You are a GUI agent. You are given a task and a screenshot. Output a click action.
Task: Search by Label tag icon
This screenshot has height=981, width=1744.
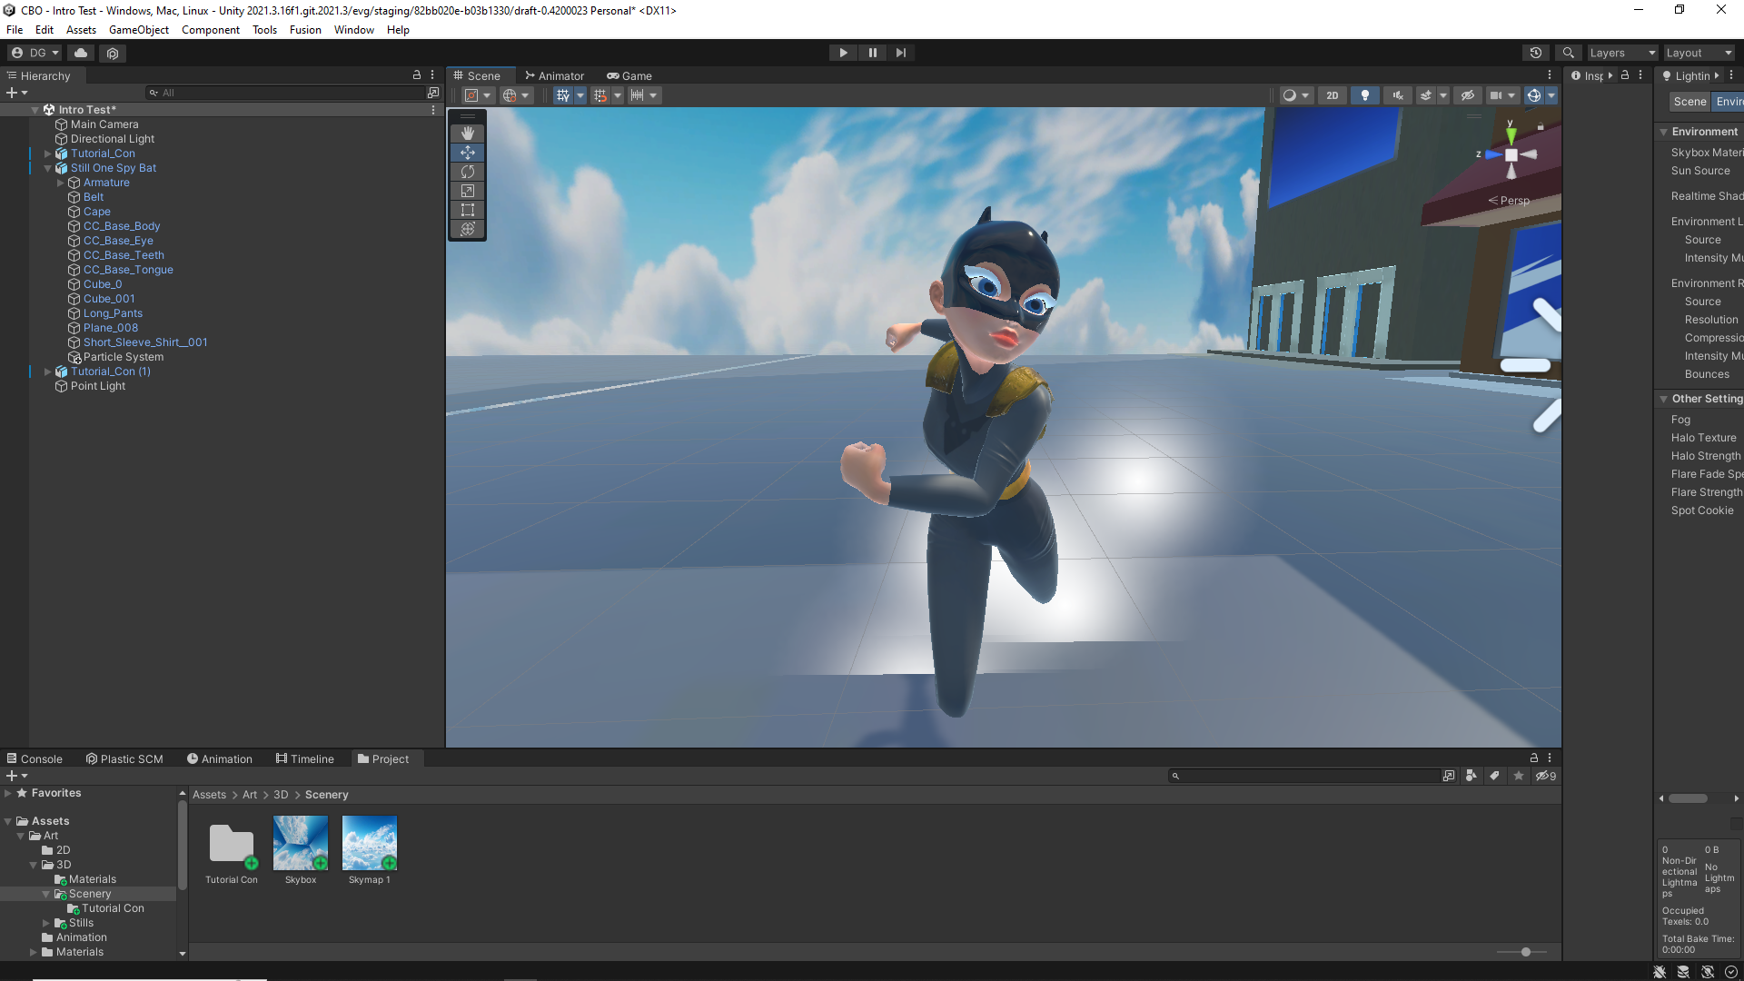point(1494,776)
